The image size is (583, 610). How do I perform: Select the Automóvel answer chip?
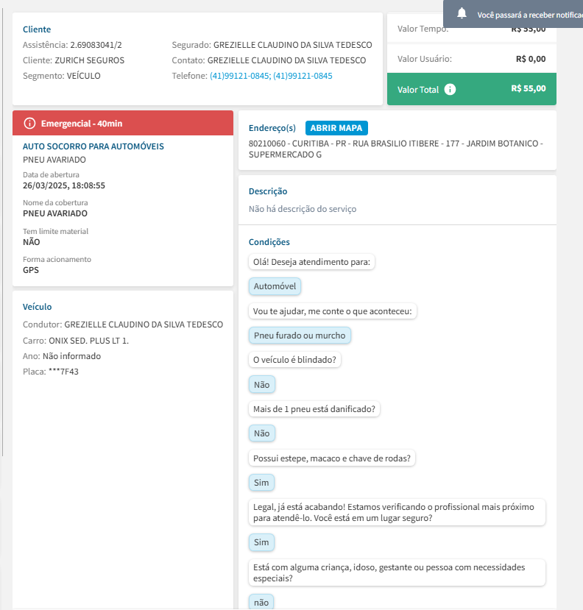click(x=275, y=286)
